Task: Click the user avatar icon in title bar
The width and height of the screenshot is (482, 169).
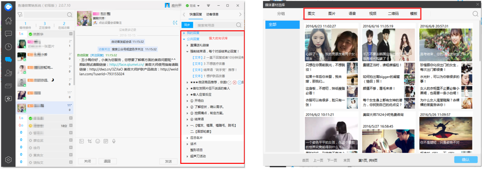Action: (167, 6)
